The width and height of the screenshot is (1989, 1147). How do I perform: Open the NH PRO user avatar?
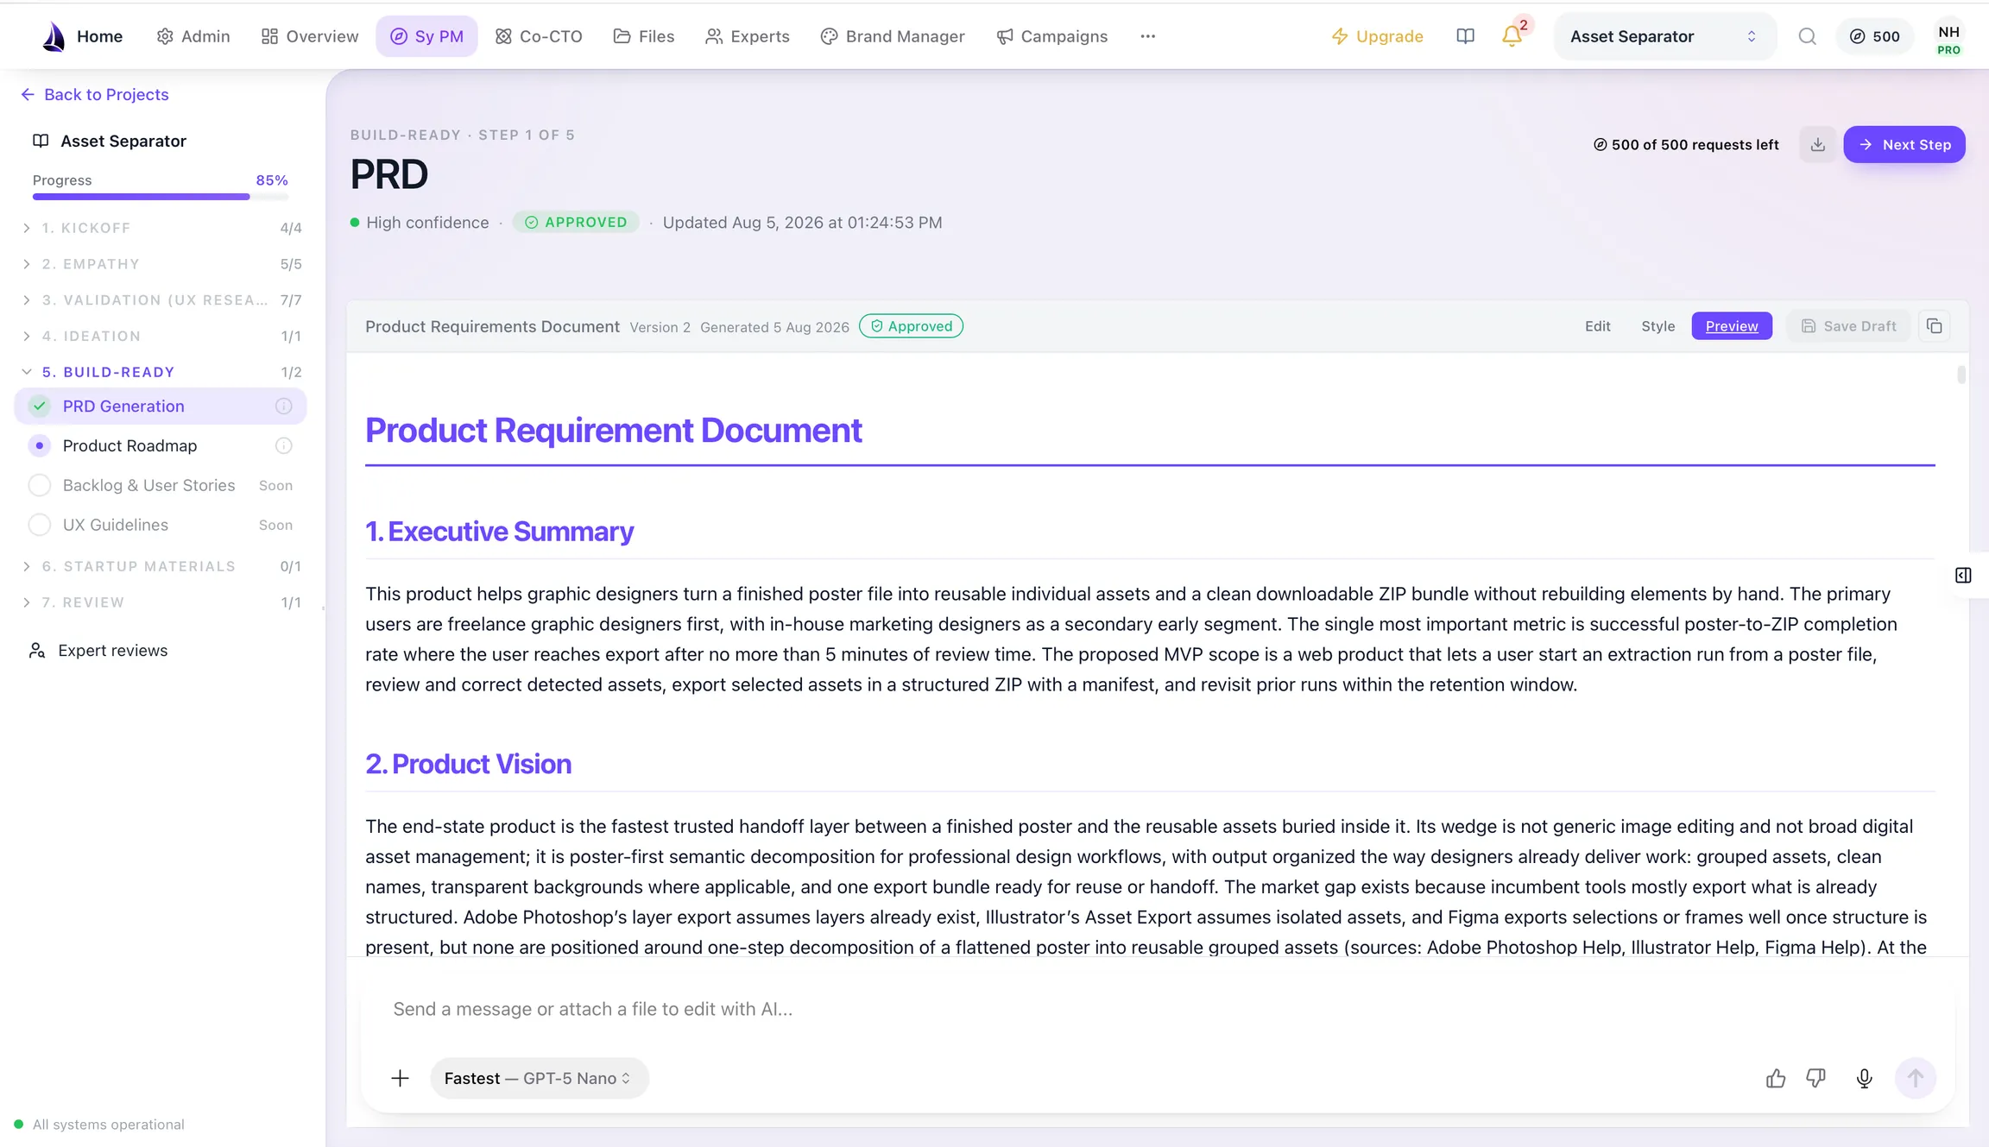coord(1948,38)
